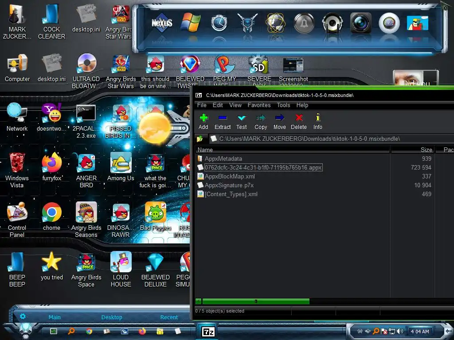Open the ULTRA CD BLOATW desktop icon

(86, 71)
